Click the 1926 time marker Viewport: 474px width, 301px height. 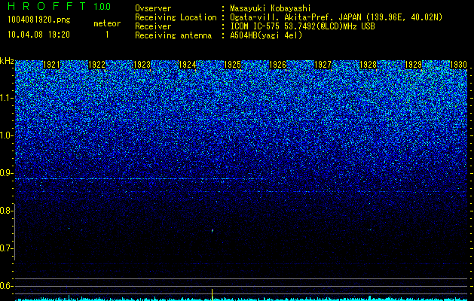pos(277,65)
